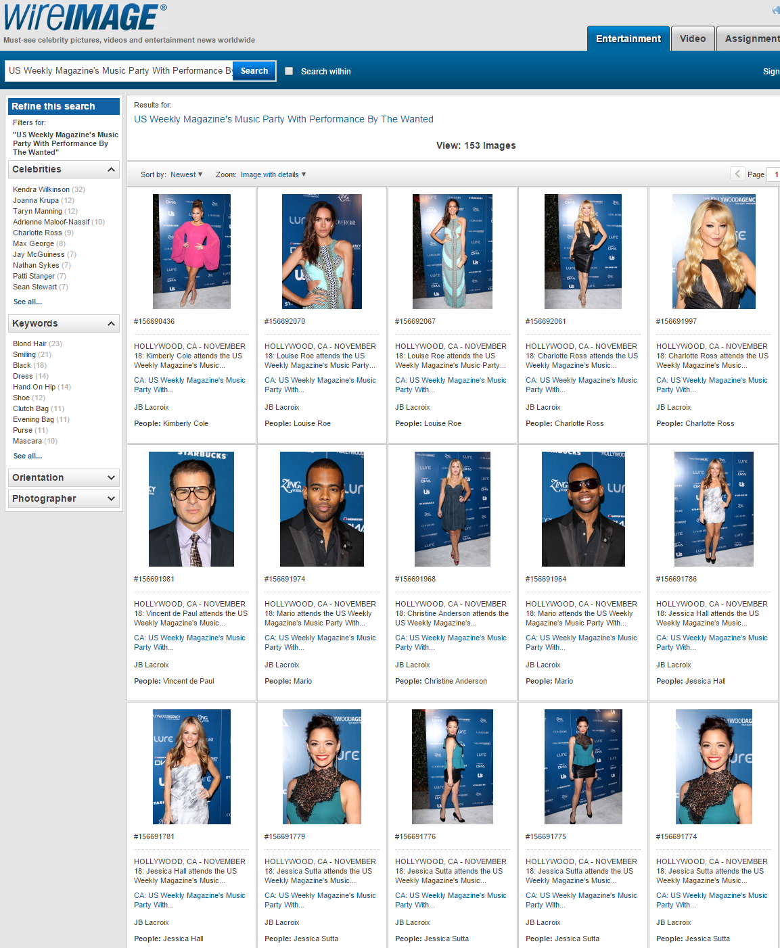Open the Sort by Newest dropdown
This screenshot has height=948, width=780.
186,174
